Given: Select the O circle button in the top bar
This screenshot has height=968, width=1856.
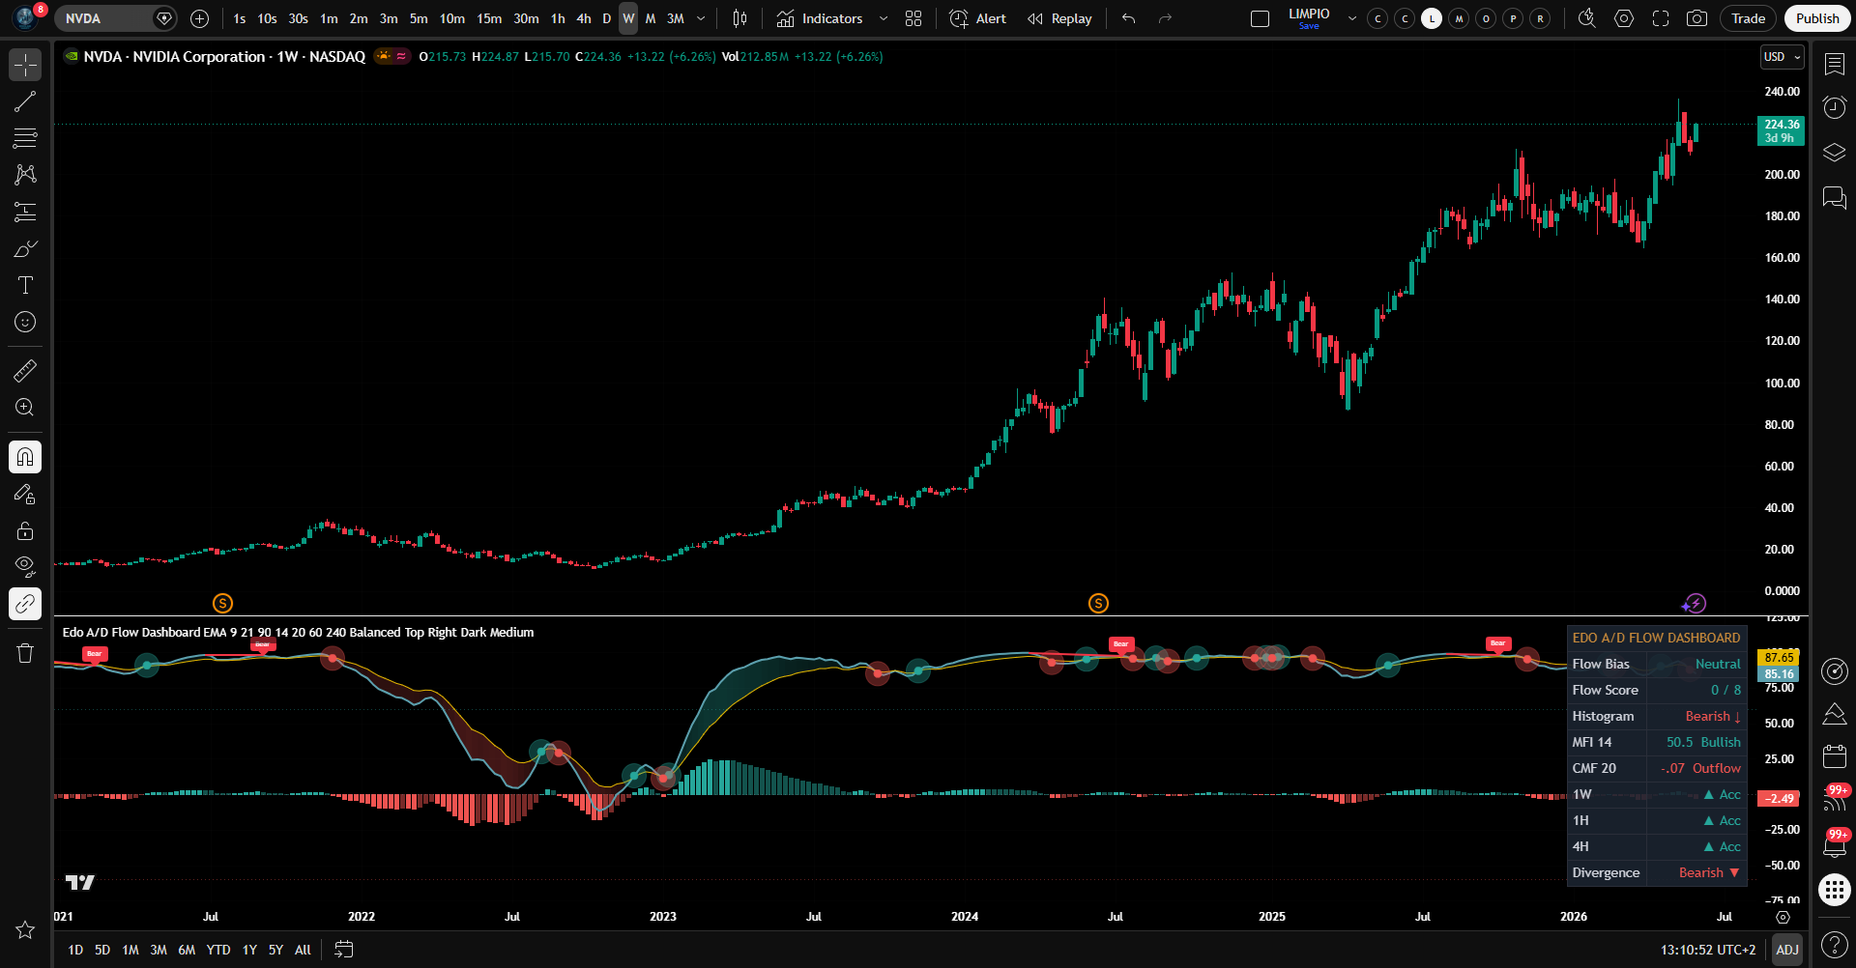Looking at the screenshot, I should click(1486, 18).
